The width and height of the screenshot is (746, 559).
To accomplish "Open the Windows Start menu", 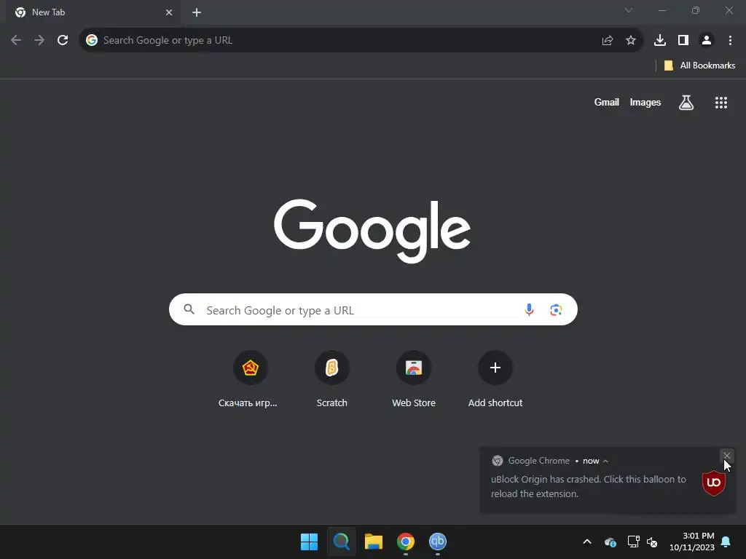I will click(x=309, y=542).
